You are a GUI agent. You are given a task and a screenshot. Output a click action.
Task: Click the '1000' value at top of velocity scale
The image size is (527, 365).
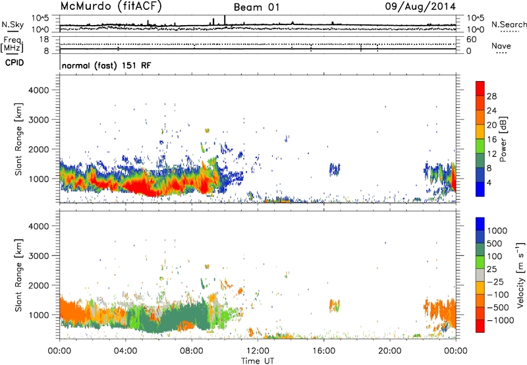pyautogui.click(x=497, y=231)
